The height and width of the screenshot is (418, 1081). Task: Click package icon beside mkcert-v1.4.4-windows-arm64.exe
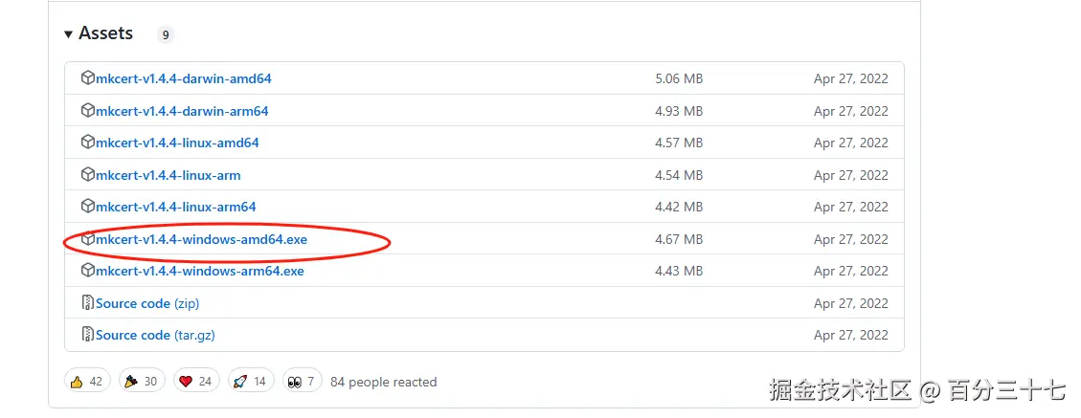point(88,271)
